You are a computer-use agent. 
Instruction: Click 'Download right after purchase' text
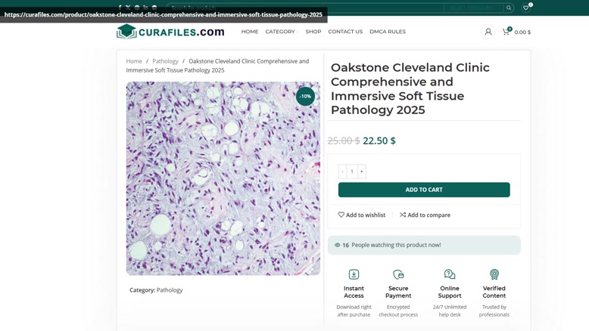click(x=354, y=311)
